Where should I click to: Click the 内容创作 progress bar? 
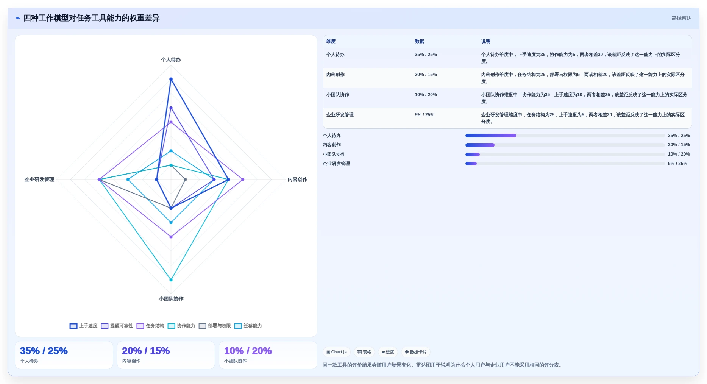[565, 145]
